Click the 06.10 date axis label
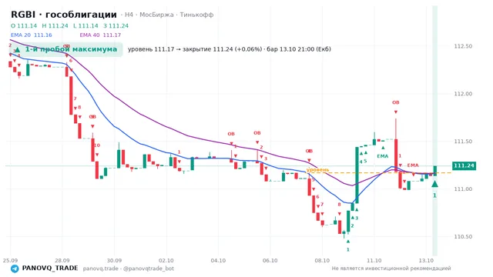Viewport: 493px width, 277px height. click(x=270, y=261)
